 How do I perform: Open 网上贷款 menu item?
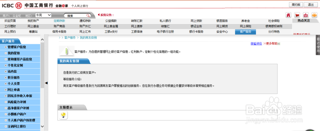click(x=196, y=21)
